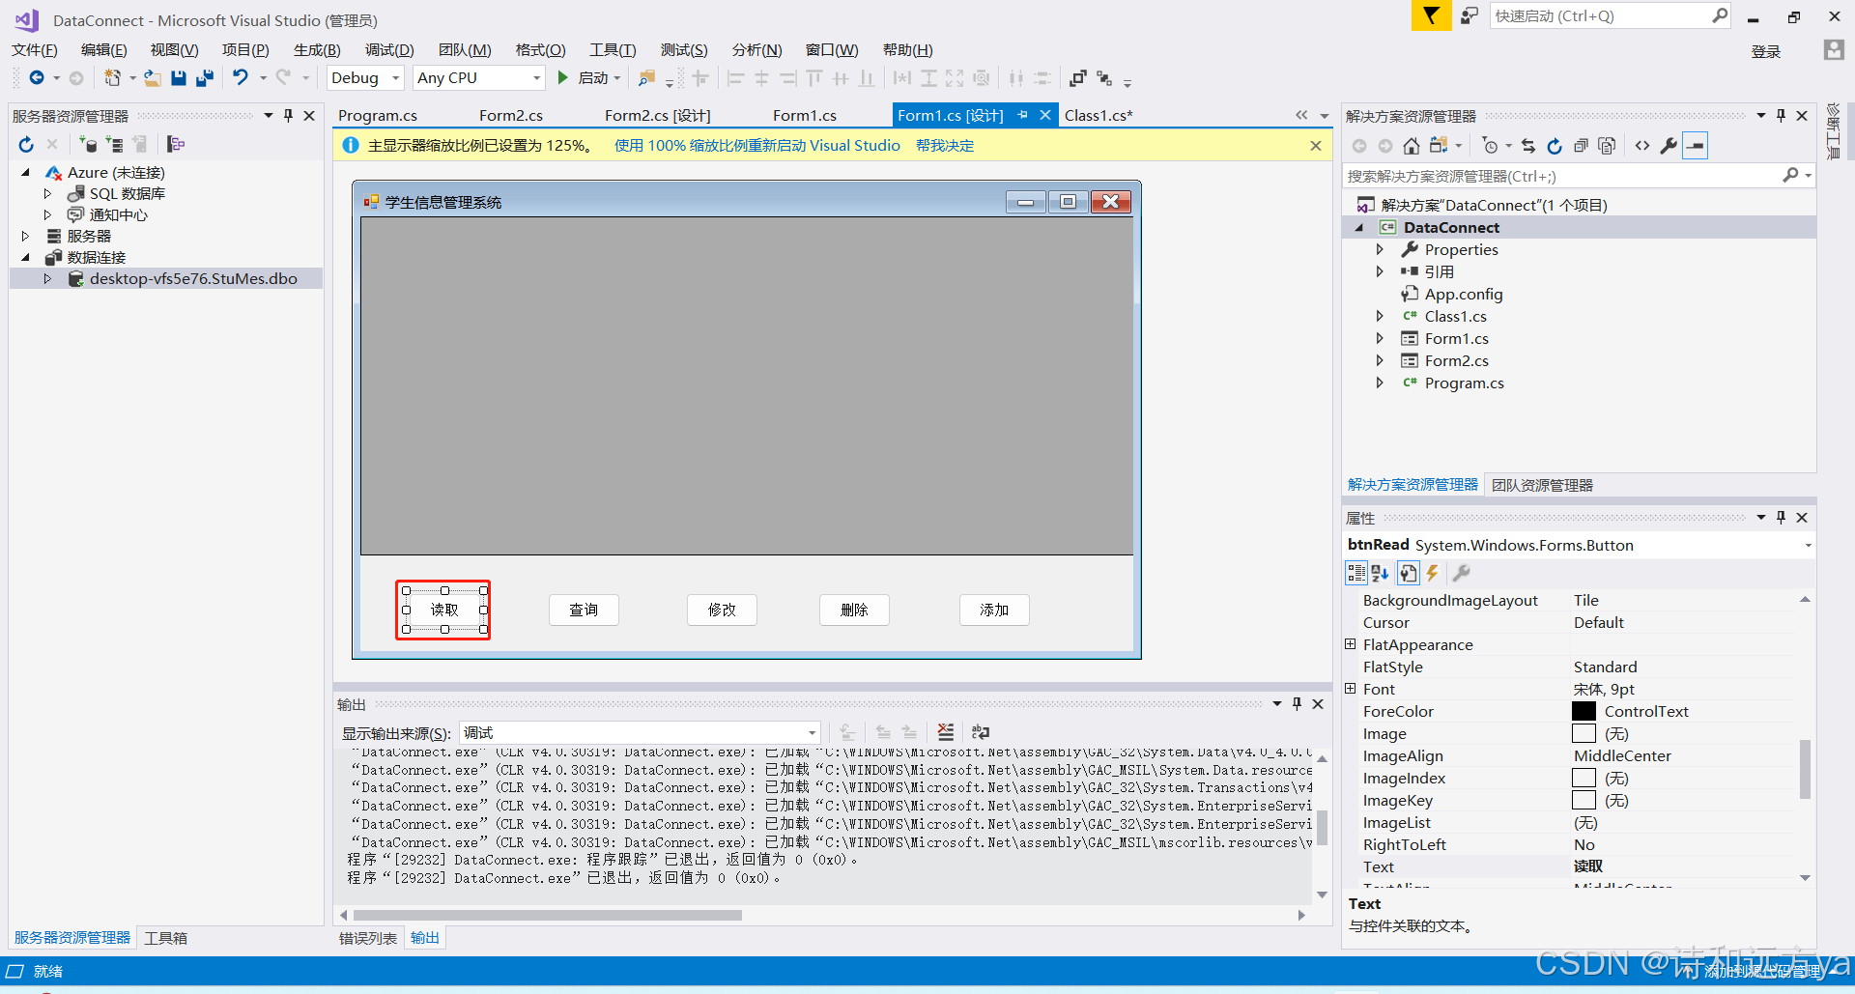Click the 启动 start debugging button
1855x994 pixels.
pos(585,78)
